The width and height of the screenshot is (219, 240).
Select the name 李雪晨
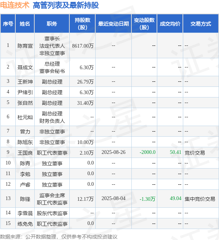click(25, 213)
